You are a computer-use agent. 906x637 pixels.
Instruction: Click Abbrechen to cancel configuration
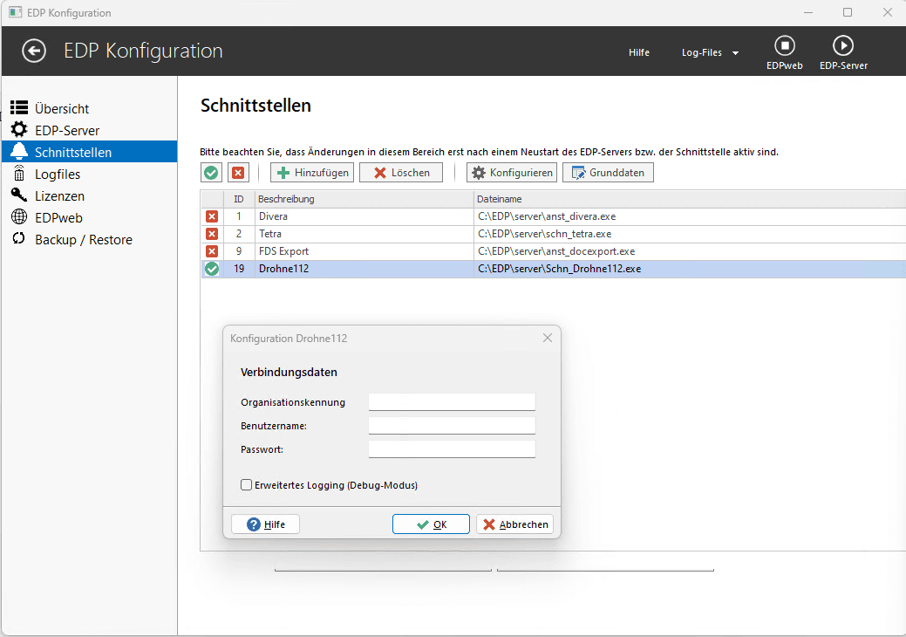pos(514,524)
